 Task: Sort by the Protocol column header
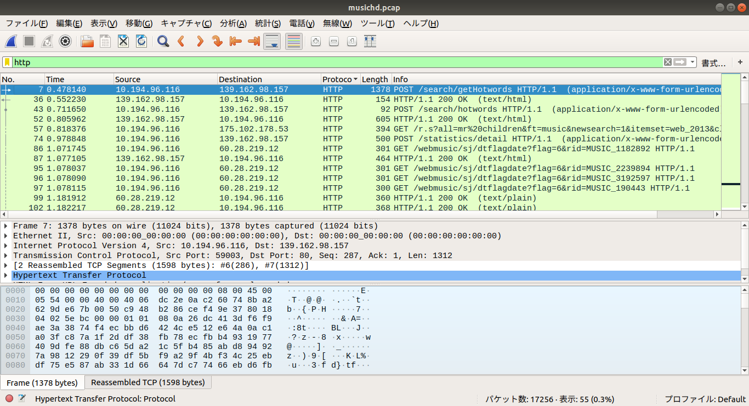tap(340, 79)
